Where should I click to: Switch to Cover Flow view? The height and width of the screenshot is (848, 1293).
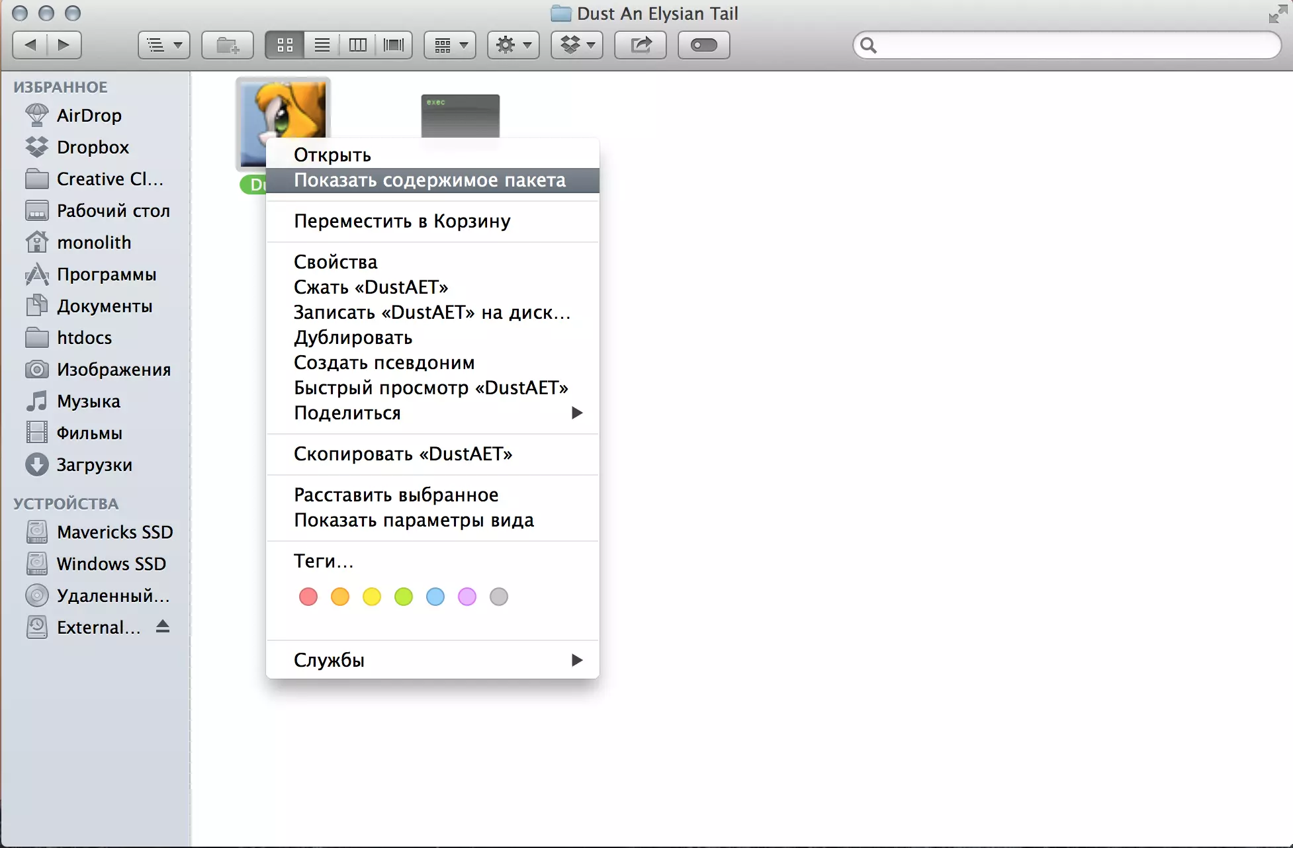[394, 45]
